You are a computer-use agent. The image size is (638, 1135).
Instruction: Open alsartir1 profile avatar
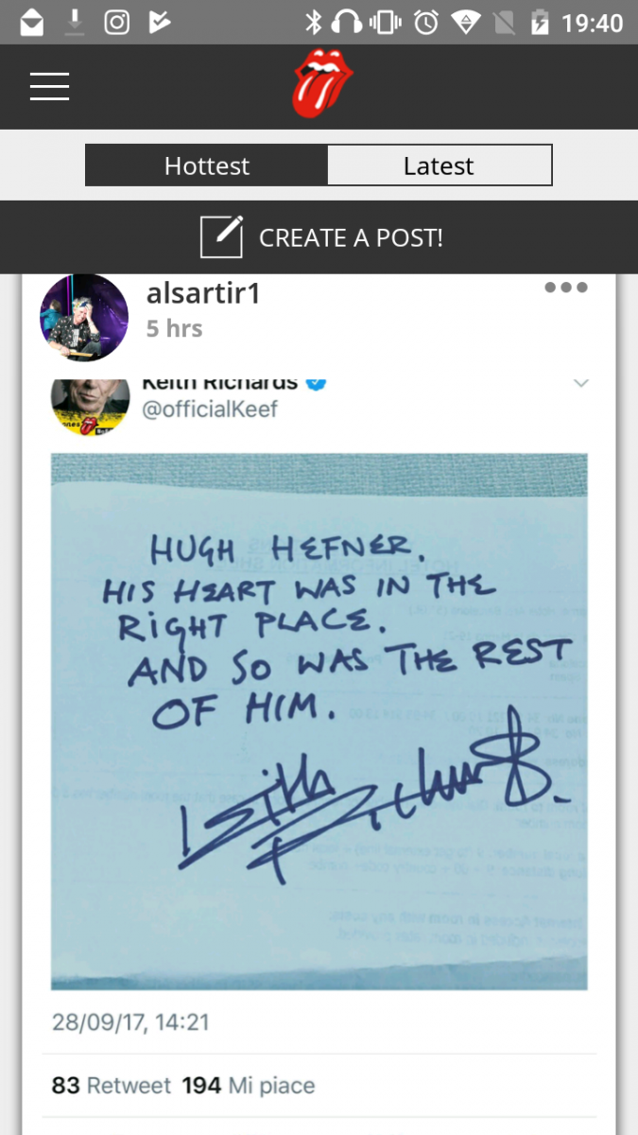(84, 318)
